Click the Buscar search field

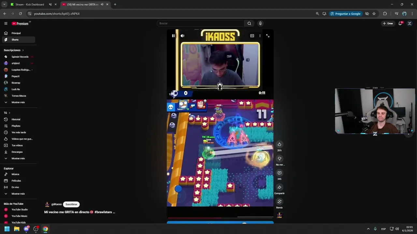coord(200,23)
